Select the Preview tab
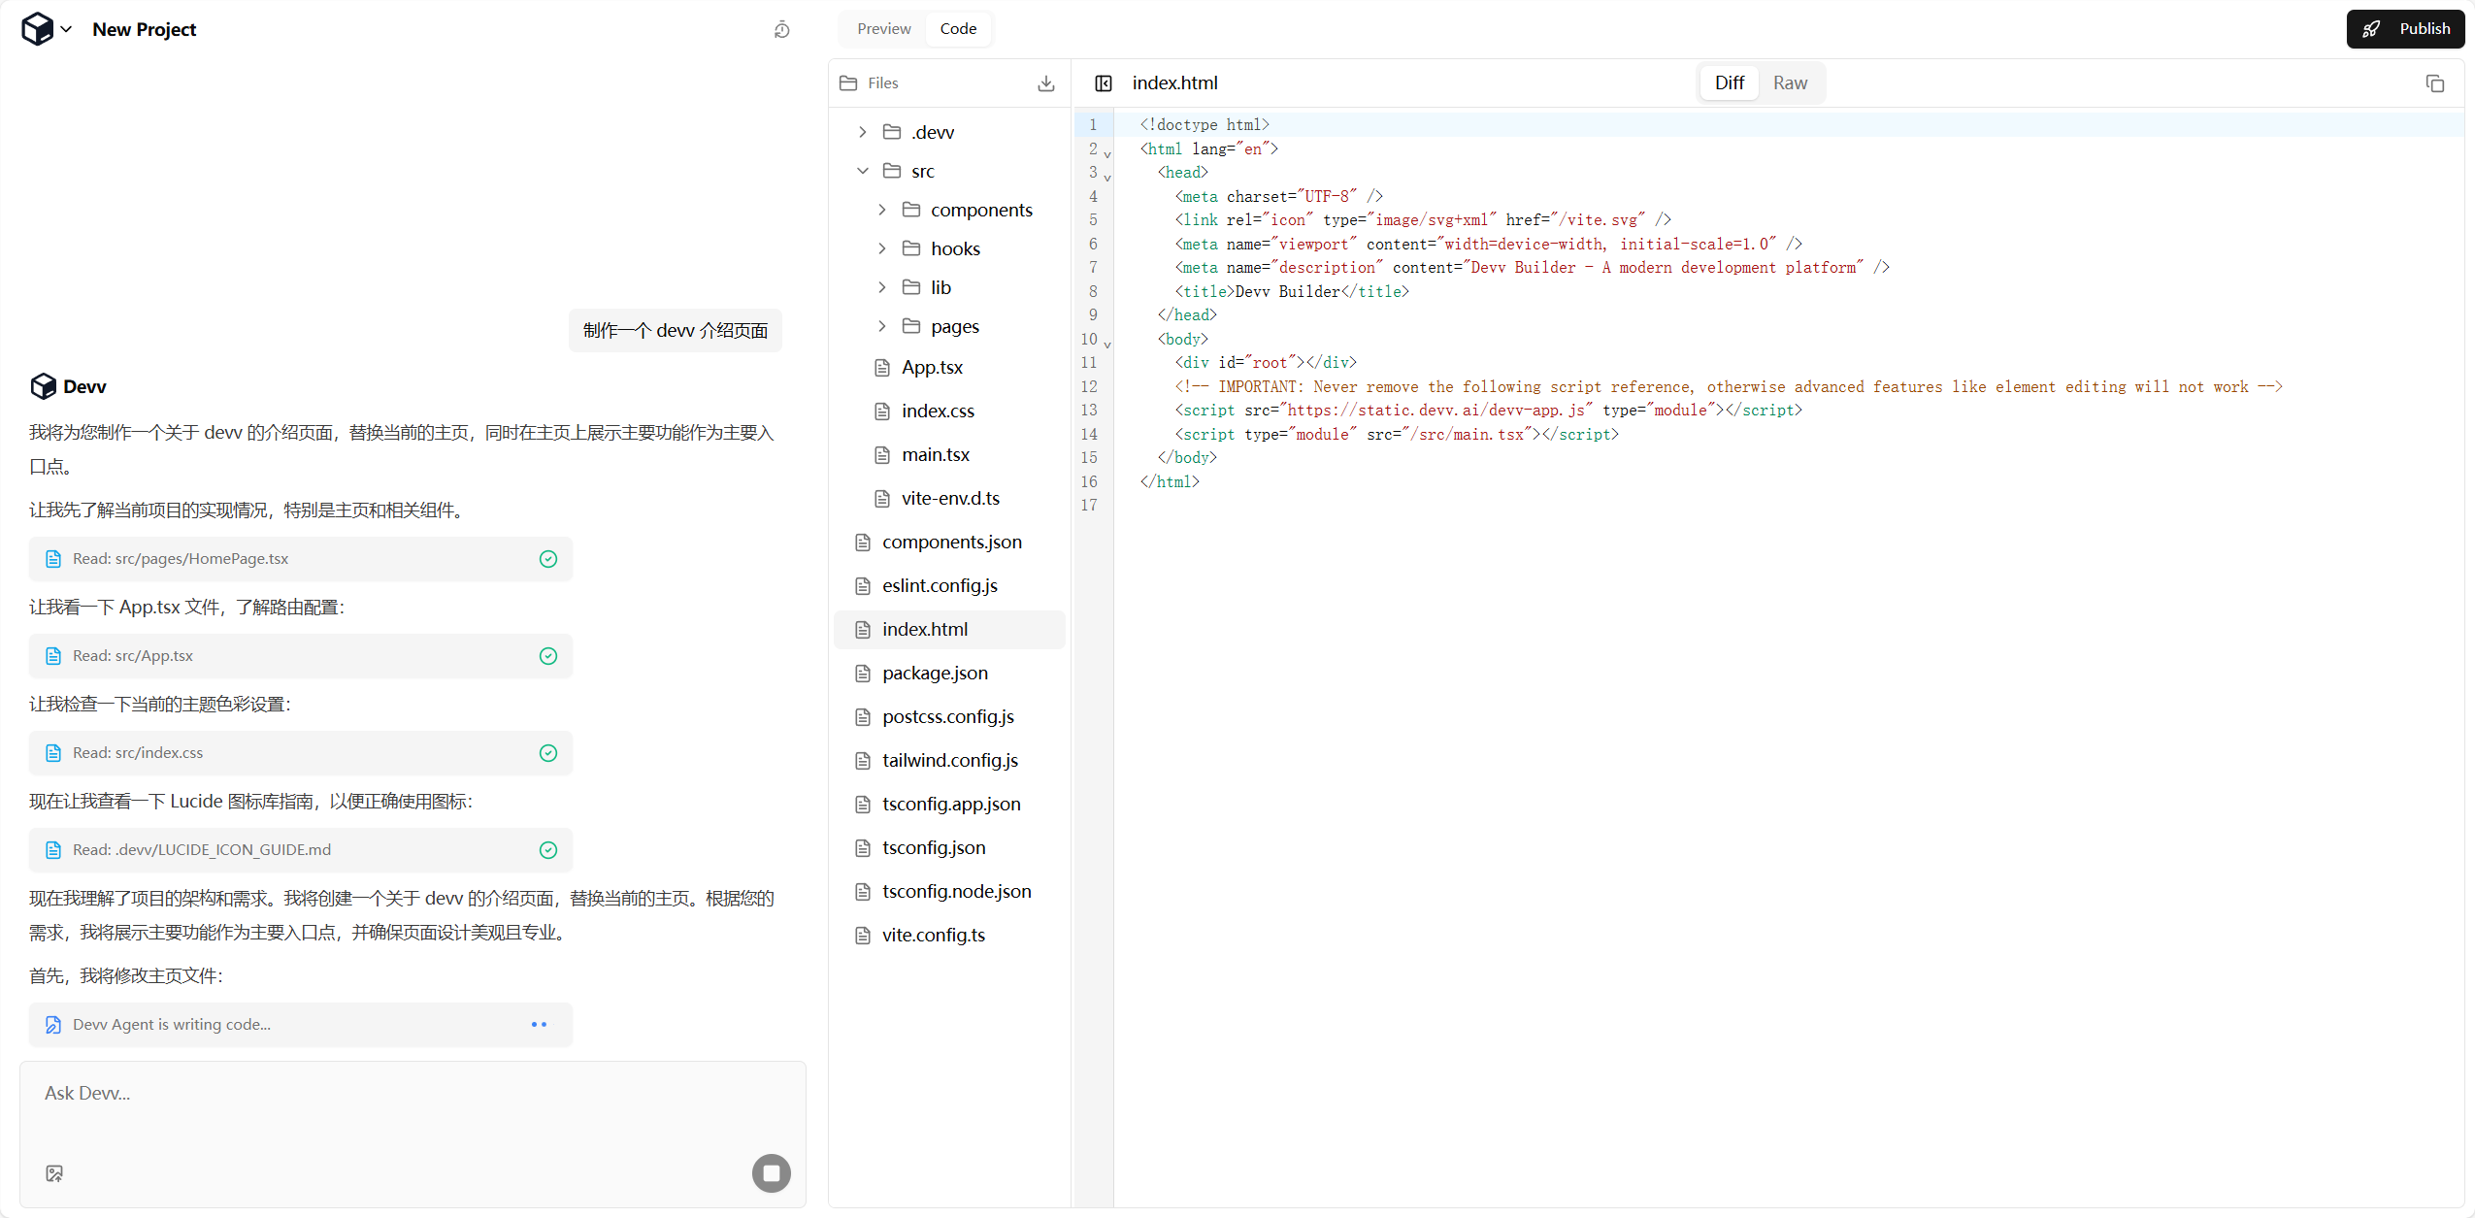Viewport: 2475px width, 1218px height. click(x=883, y=29)
